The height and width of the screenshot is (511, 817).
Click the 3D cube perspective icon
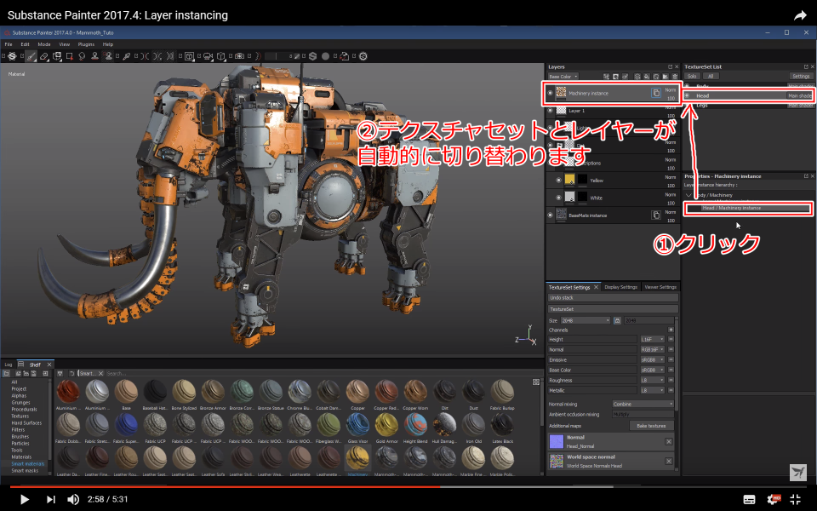[220, 56]
